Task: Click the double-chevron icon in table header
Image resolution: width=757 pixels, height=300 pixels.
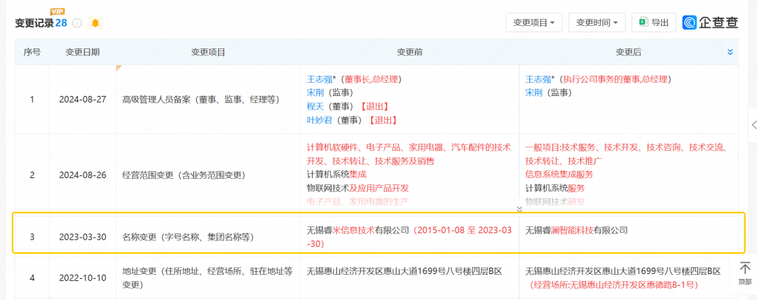Action: tap(730, 52)
